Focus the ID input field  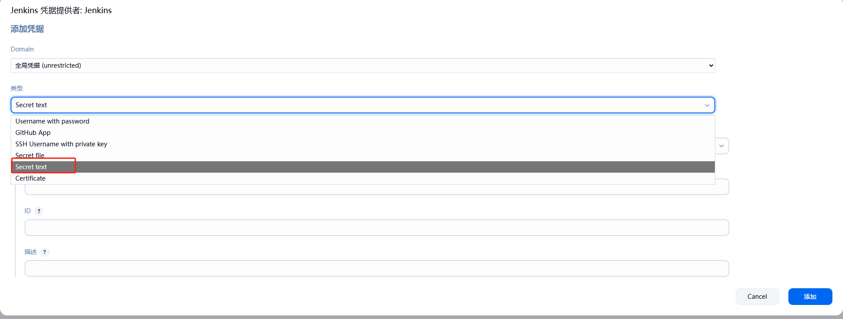[x=377, y=228]
